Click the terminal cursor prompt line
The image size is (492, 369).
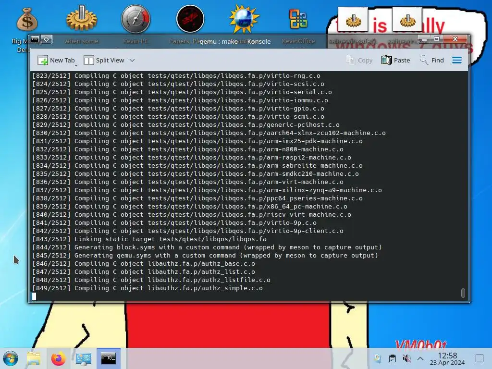[x=34, y=296]
